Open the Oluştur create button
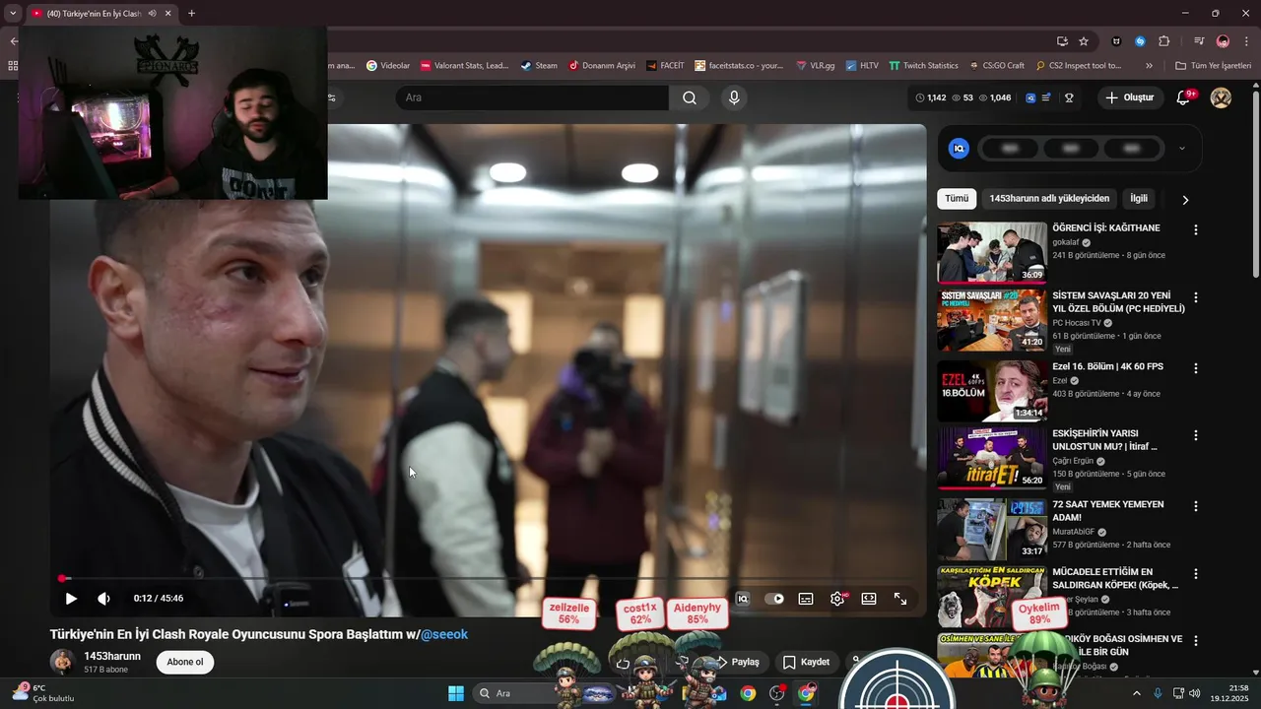 click(1129, 97)
